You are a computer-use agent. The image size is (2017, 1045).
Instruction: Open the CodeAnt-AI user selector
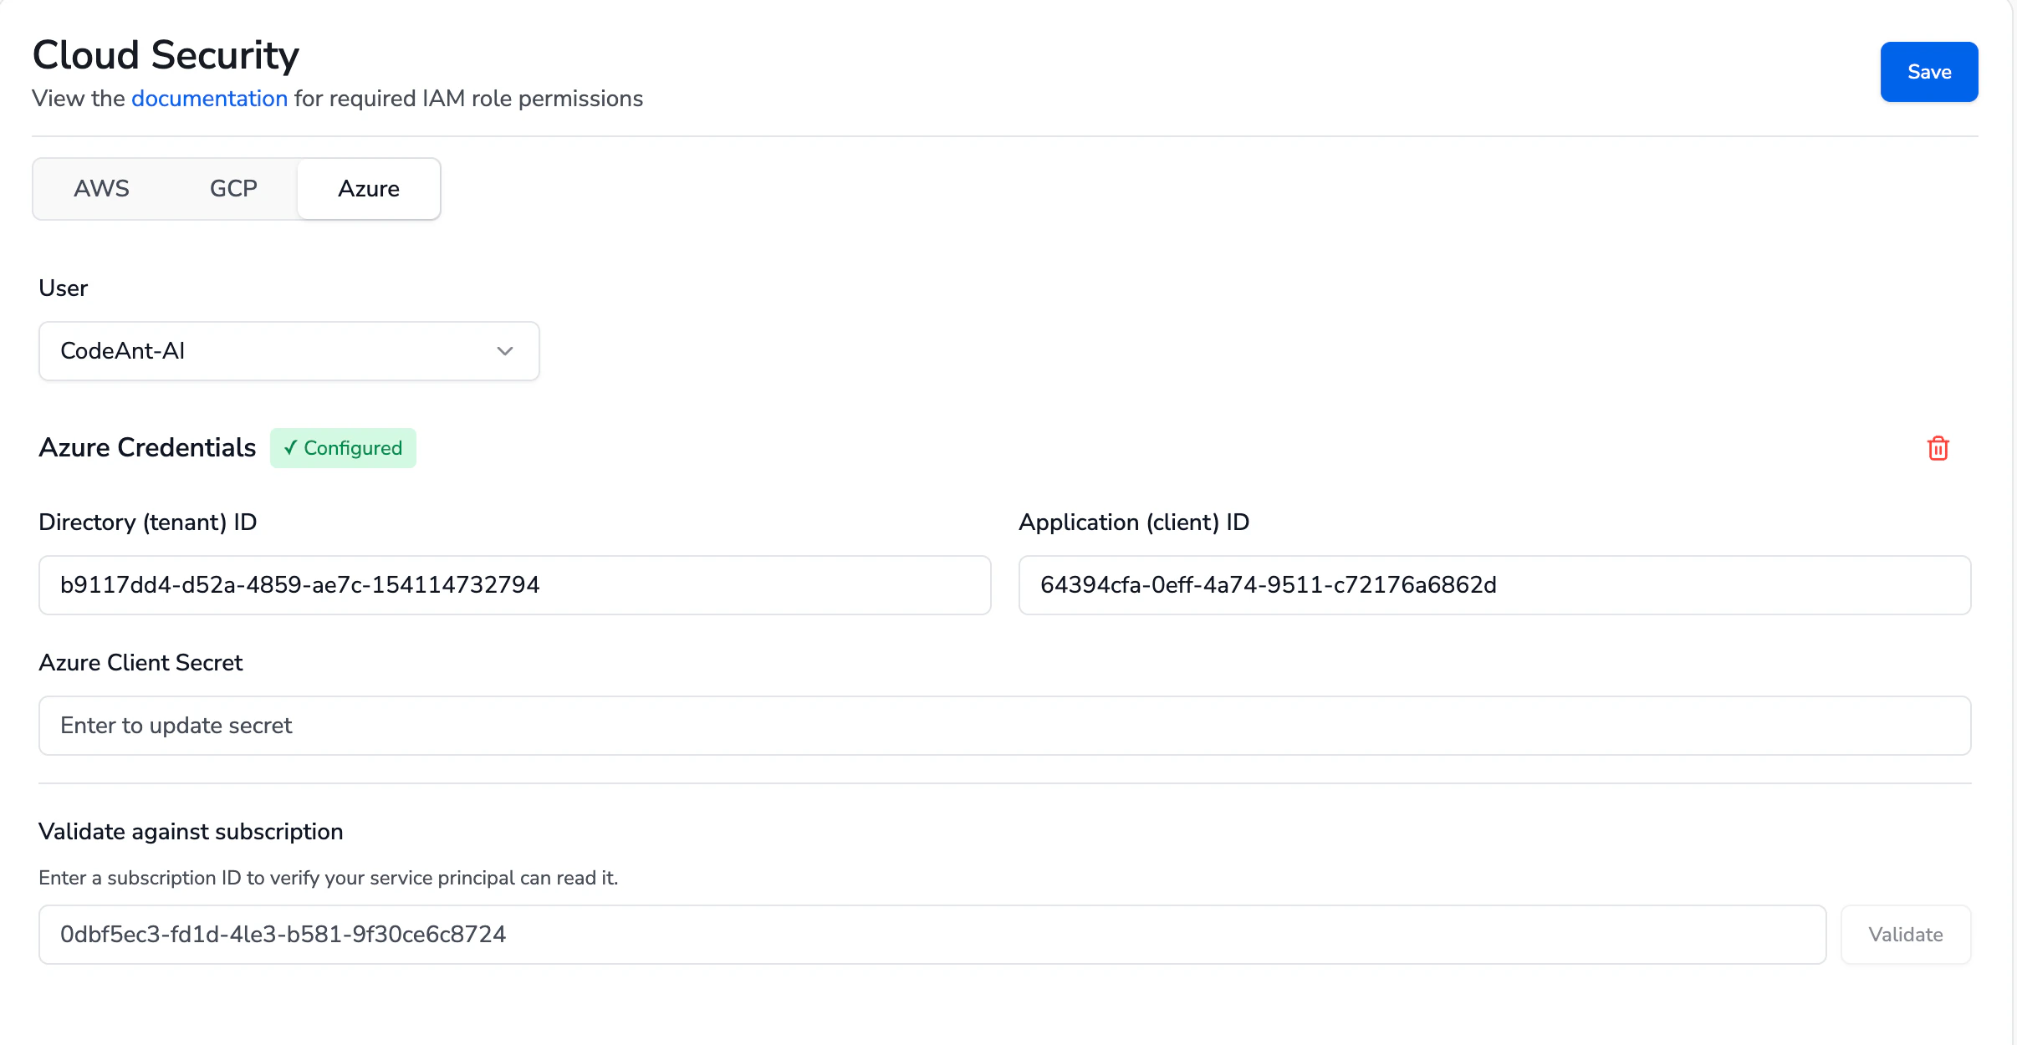(289, 351)
